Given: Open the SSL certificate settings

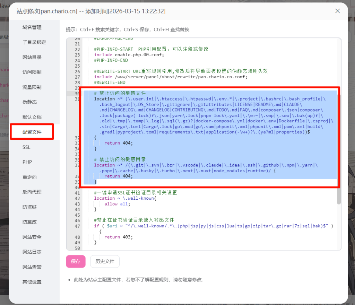Looking at the screenshot, I should click(27, 147).
